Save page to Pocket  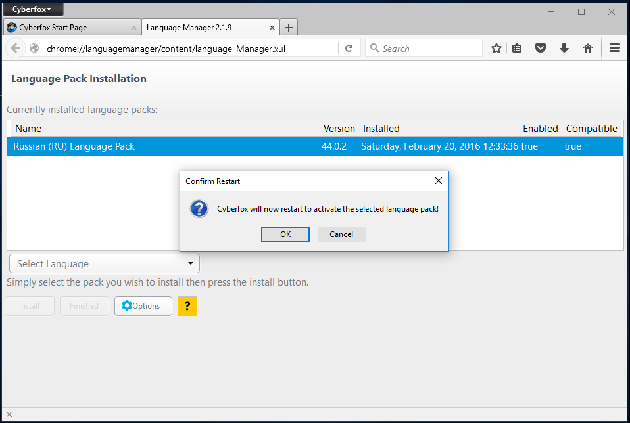[x=541, y=49]
